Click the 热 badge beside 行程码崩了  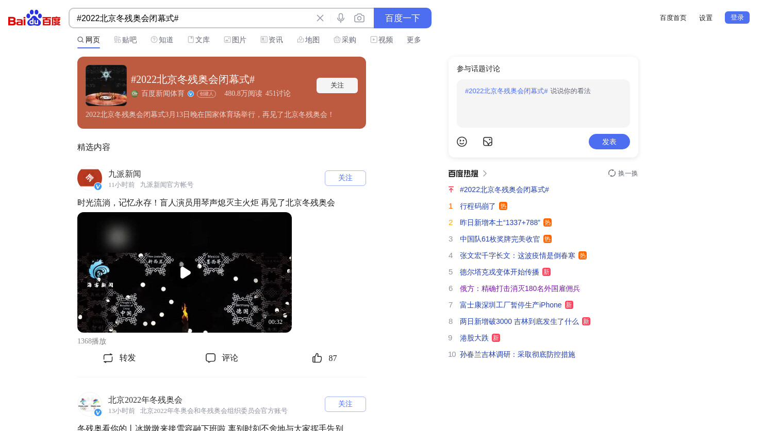click(x=503, y=206)
